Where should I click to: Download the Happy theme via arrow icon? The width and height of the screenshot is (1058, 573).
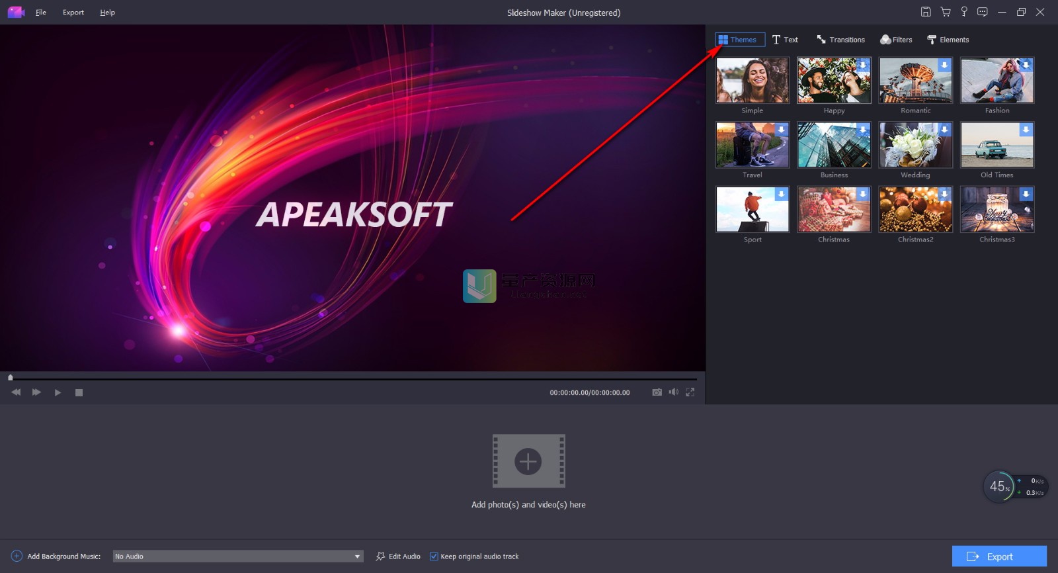pyautogui.click(x=863, y=66)
